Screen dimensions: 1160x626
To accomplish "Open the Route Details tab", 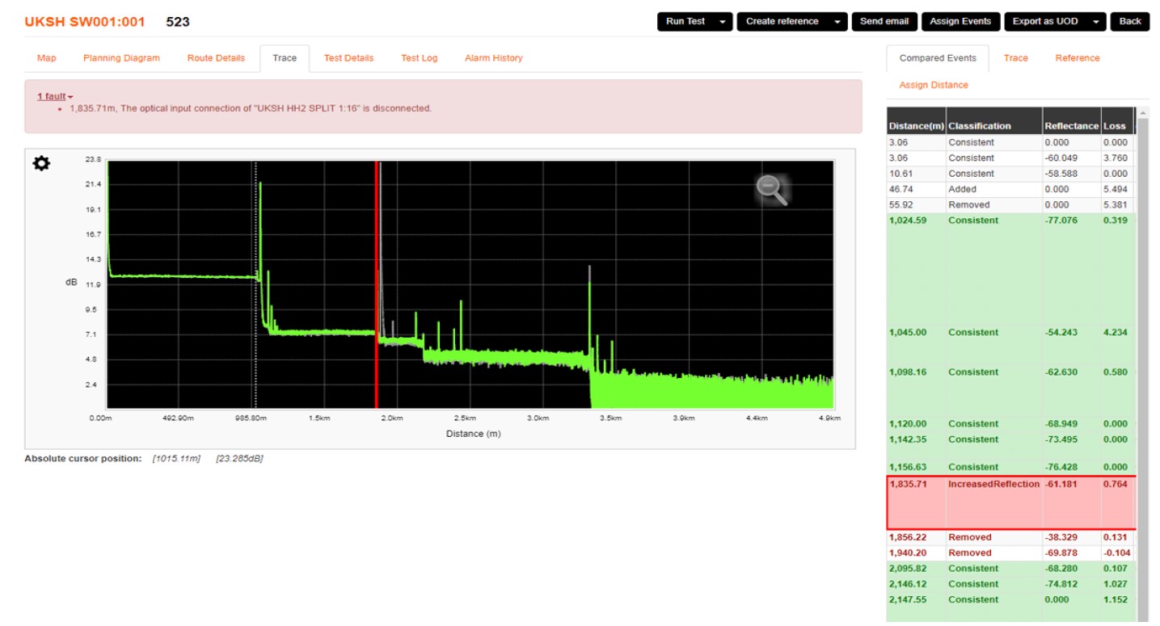I will tap(216, 58).
